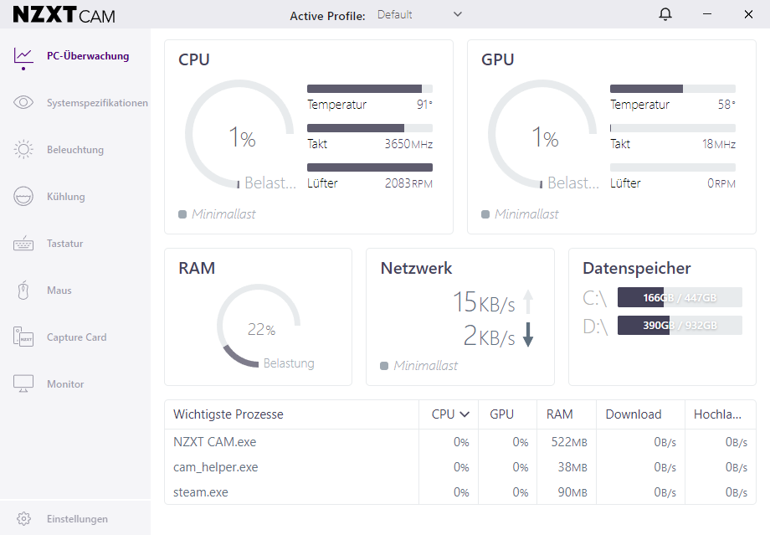Click the GPU fan value 0RPM
Viewport: 770px width, 535px height.
click(x=721, y=183)
